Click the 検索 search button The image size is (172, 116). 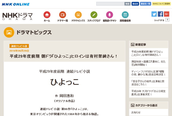coord(127,4)
